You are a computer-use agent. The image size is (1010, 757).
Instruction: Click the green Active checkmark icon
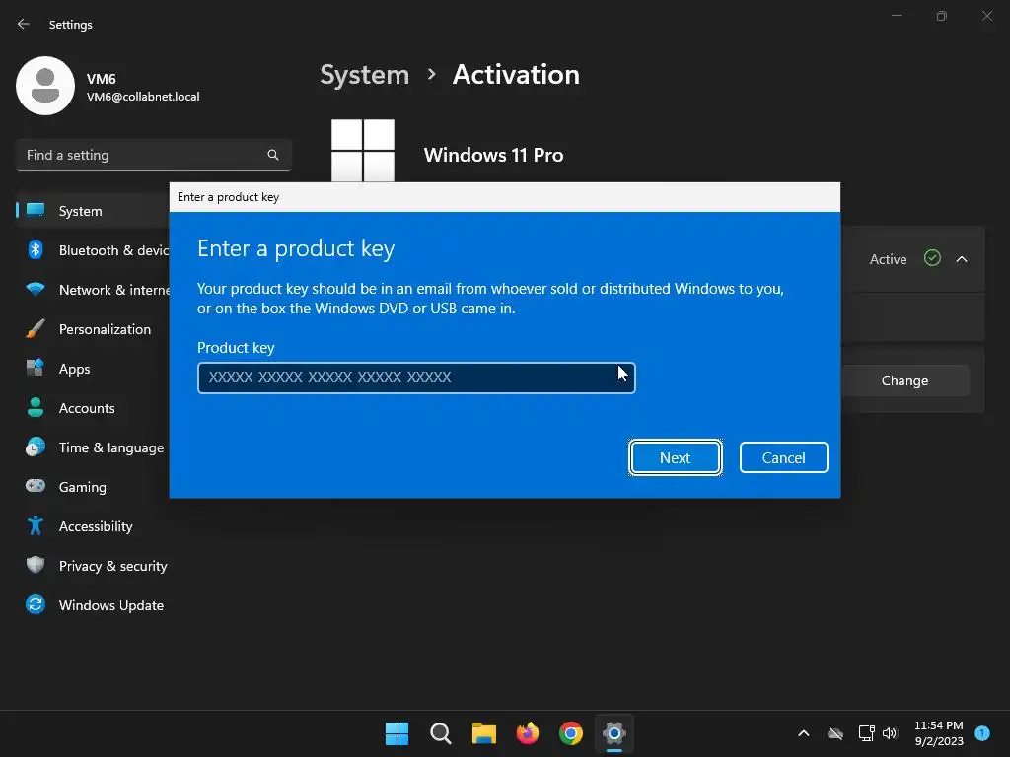pyautogui.click(x=932, y=258)
